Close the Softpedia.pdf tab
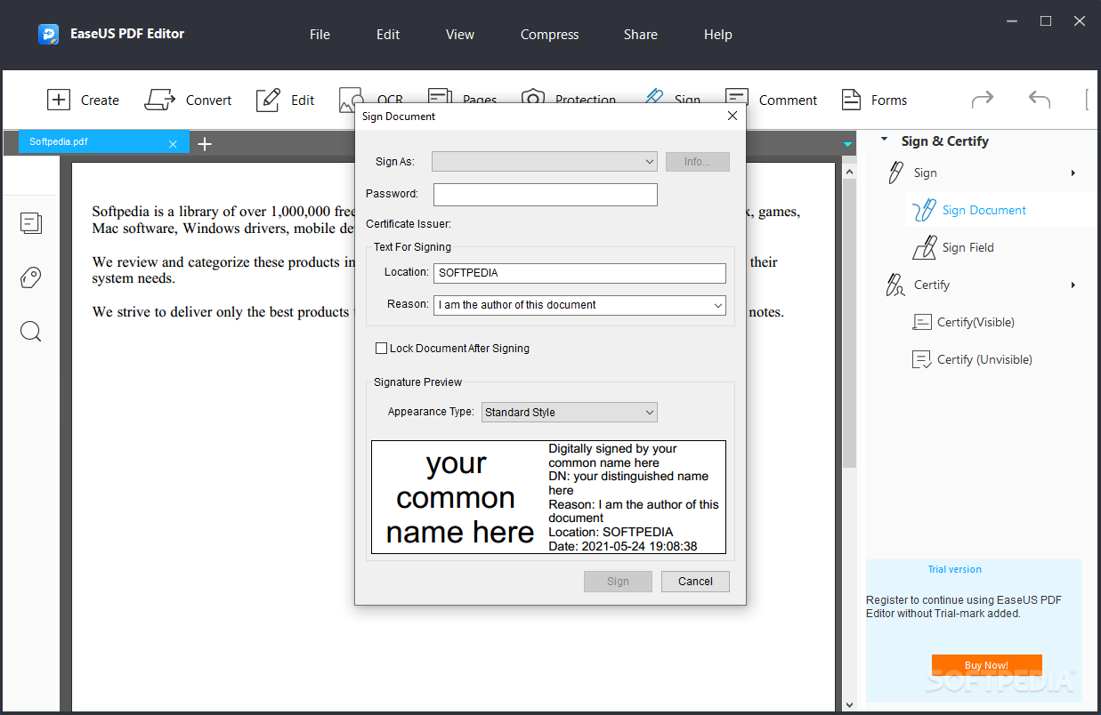 point(173,143)
